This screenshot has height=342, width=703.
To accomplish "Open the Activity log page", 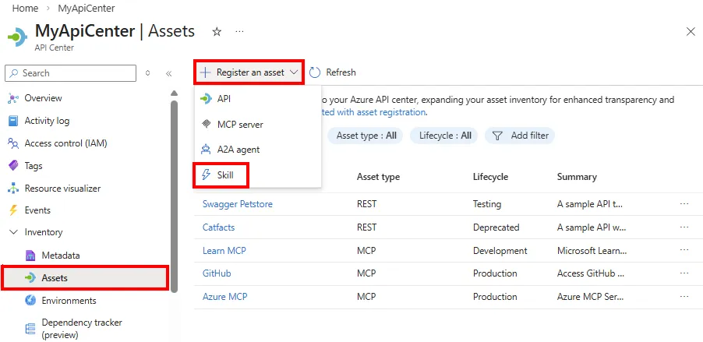I will (x=47, y=121).
